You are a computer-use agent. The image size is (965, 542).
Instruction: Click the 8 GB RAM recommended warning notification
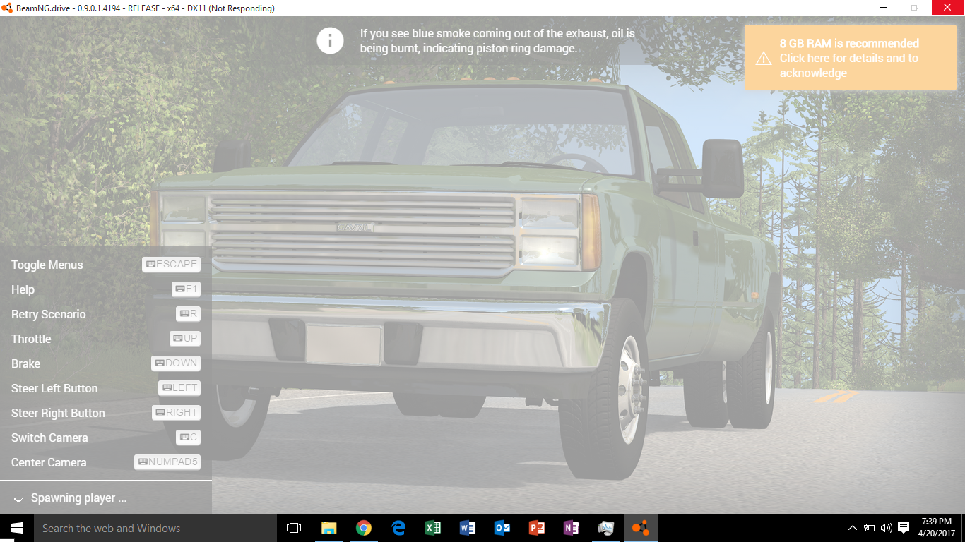[x=850, y=58]
